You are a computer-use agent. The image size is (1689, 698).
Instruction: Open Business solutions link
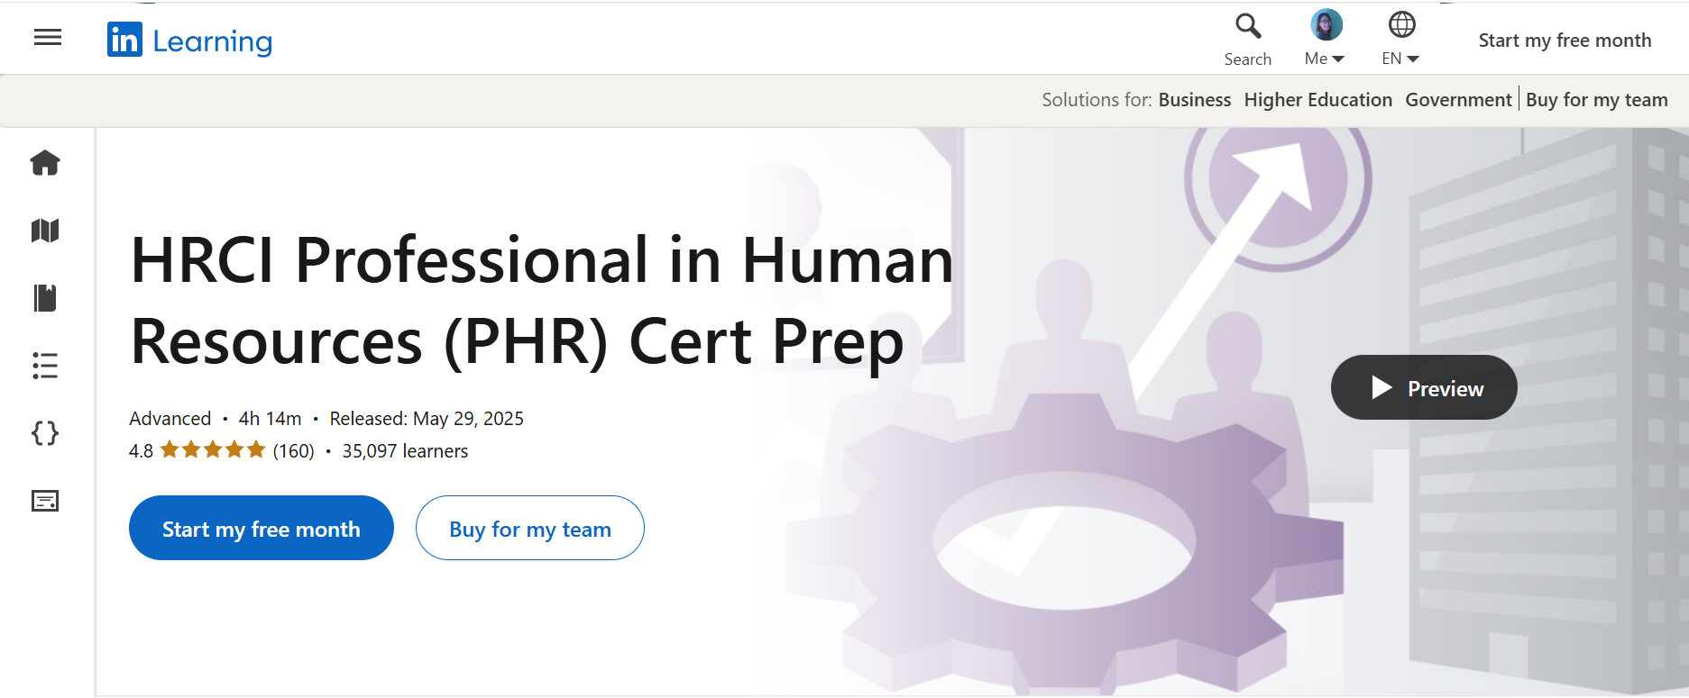(x=1194, y=100)
